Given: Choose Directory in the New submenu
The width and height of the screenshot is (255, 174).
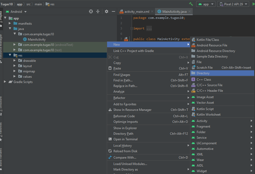Looking at the screenshot, I should click(x=222, y=73).
